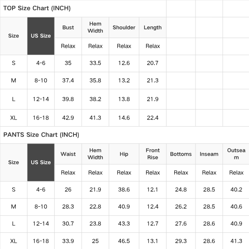The height and width of the screenshot is (249, 249).
Task: Select the Bottoms column header
Action: [181, 154]
